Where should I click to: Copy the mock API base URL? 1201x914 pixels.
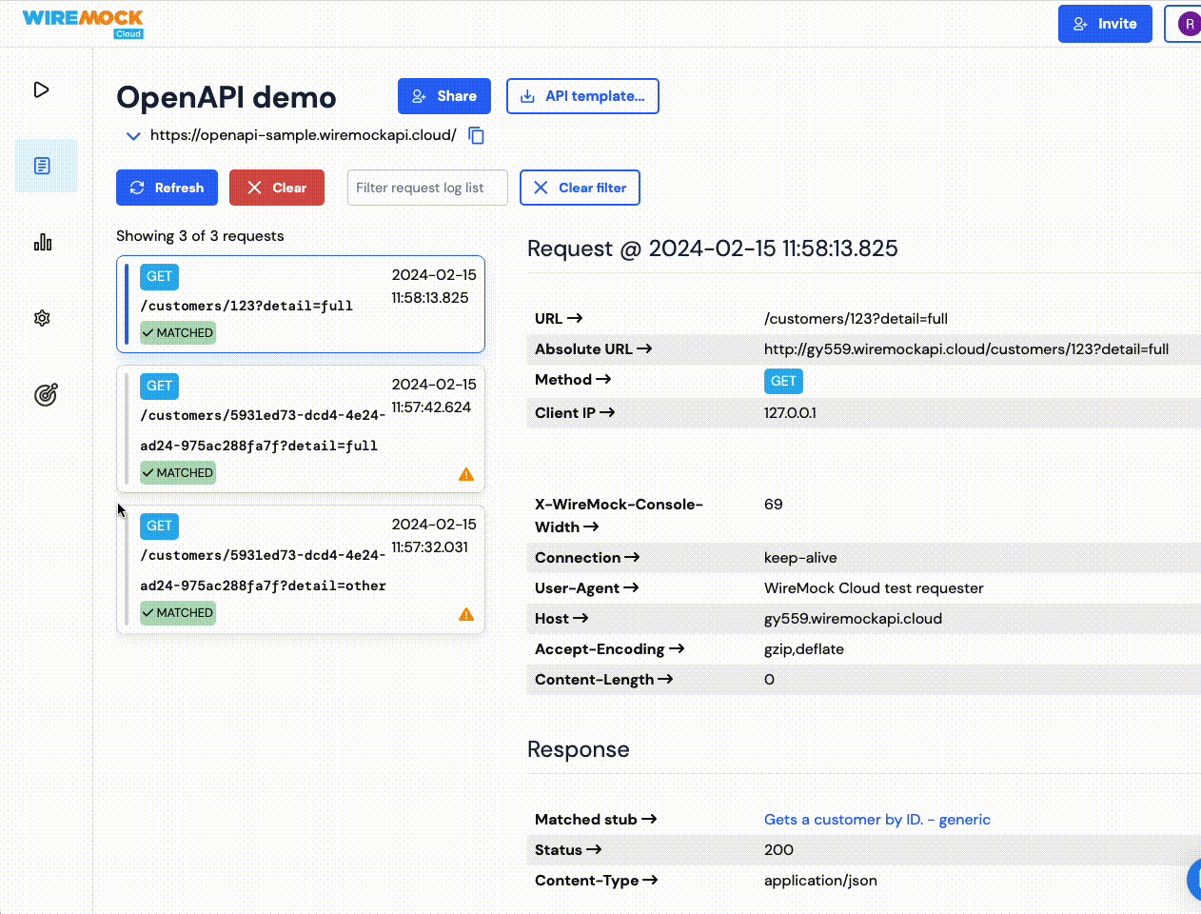click(x=477, y=135)
